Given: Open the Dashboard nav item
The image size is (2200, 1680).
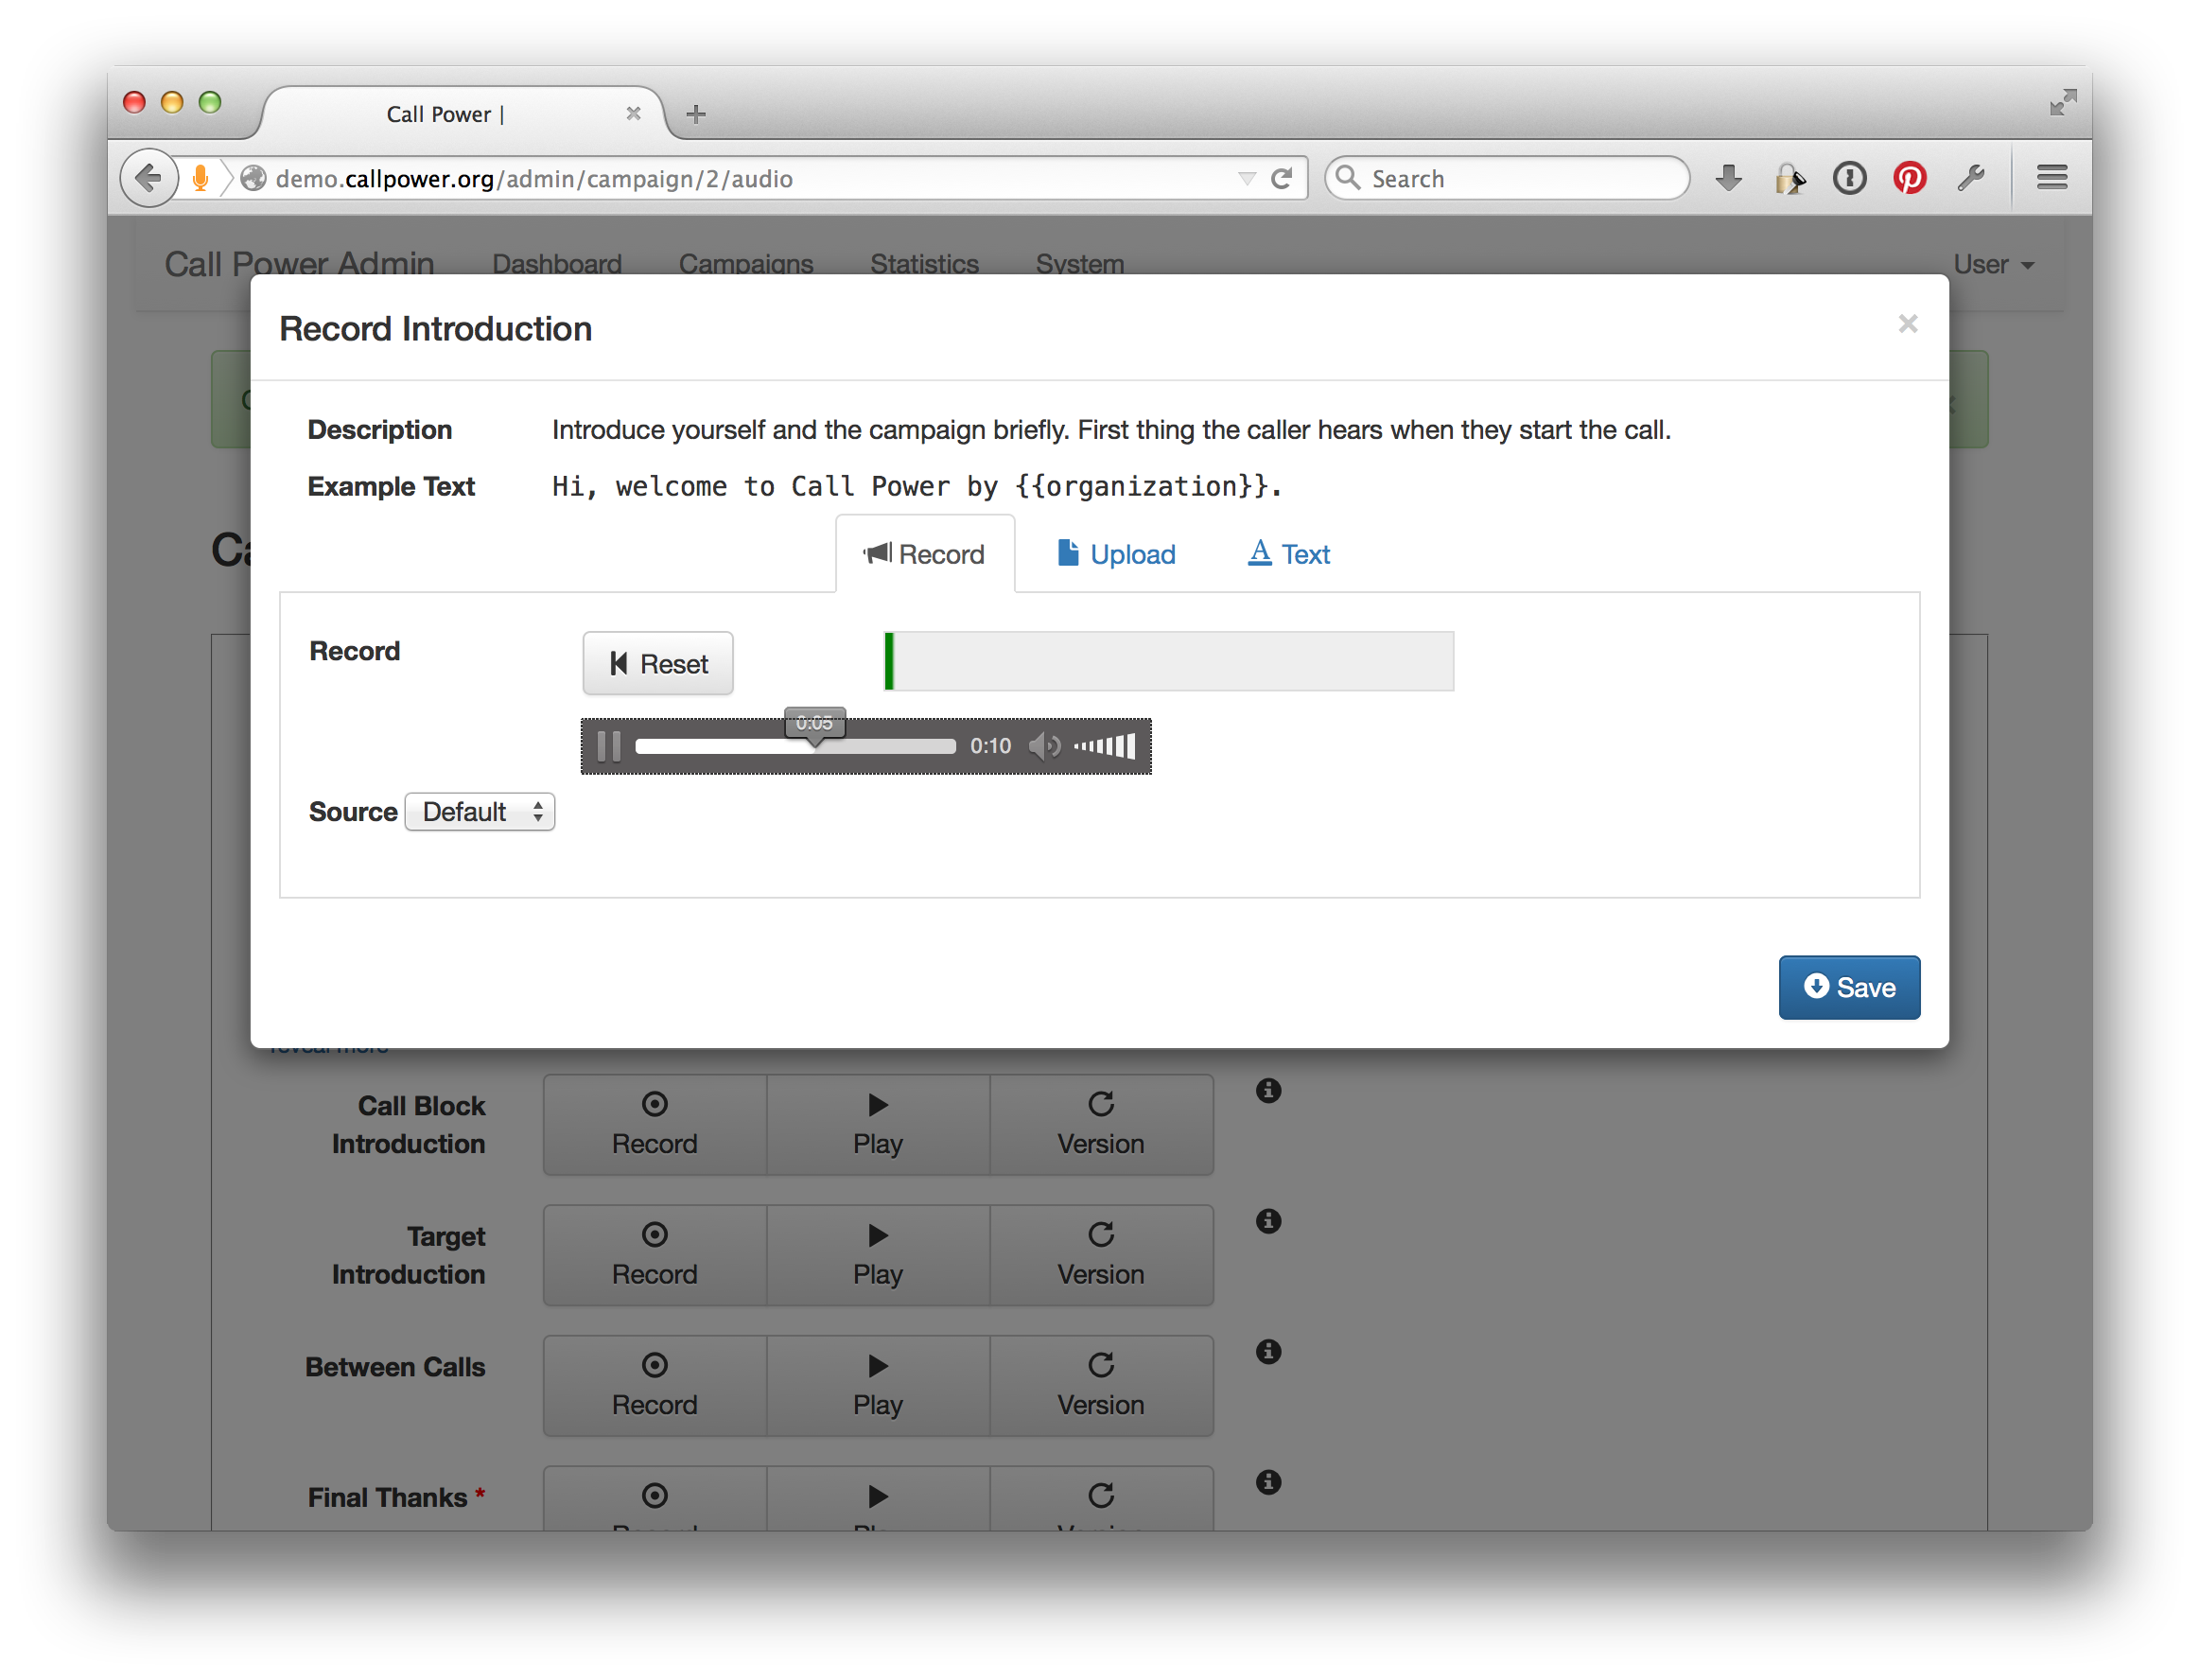Looking at the screenshot, I should (557, 264).
